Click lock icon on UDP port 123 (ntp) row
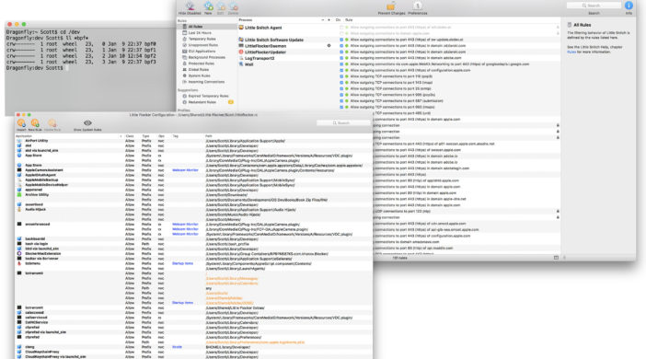Image resolution: width=646 pixels, height=359 pixels. pyautogui.click(x=558, y=211)
